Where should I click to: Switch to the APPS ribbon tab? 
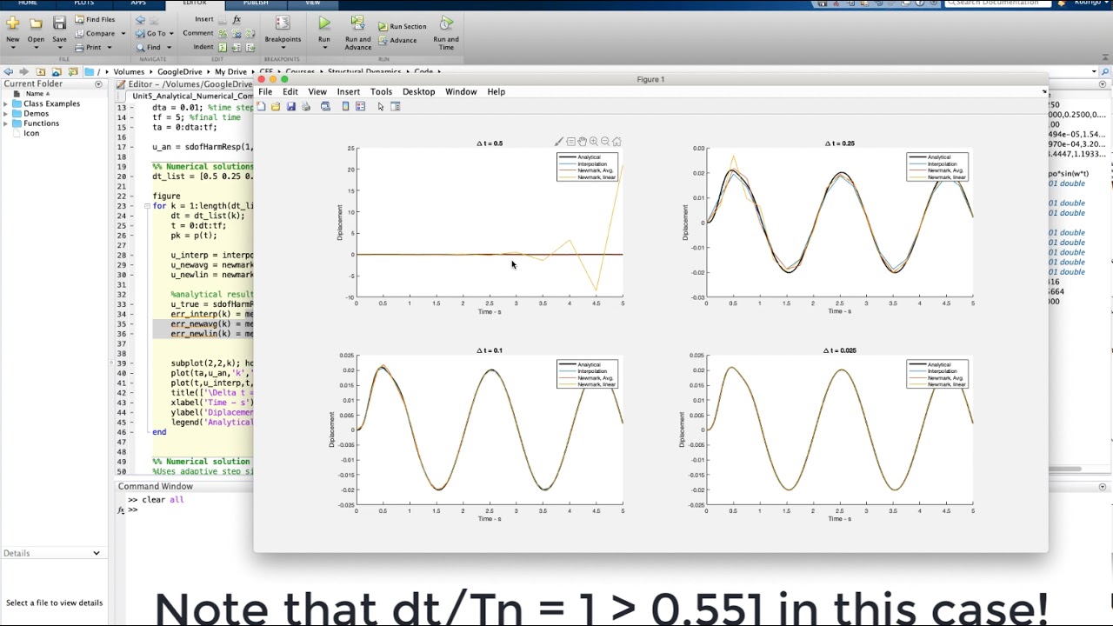click(x=138, y=3)
